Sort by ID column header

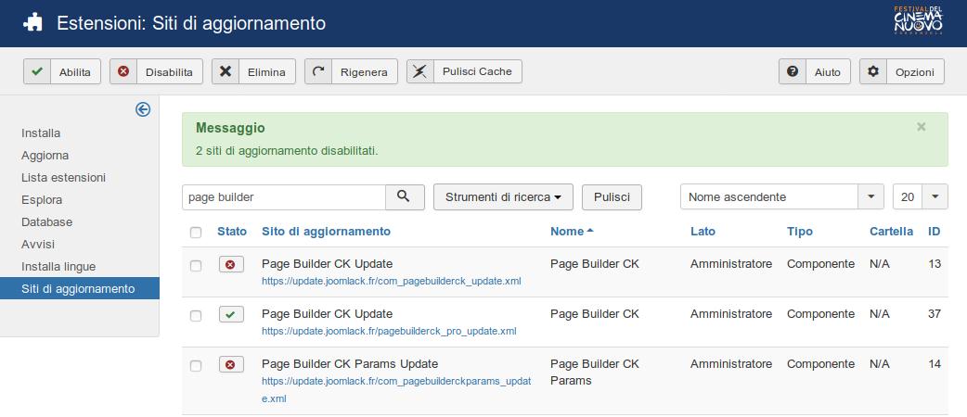(934, 232)
